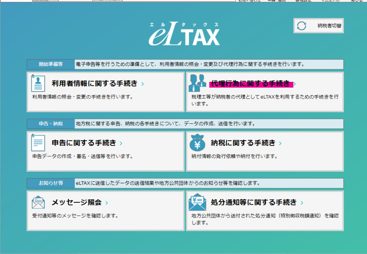
Task: Click the text 利用者情報の照会・変更の手続きを行います。
Action: pos(83,97)
